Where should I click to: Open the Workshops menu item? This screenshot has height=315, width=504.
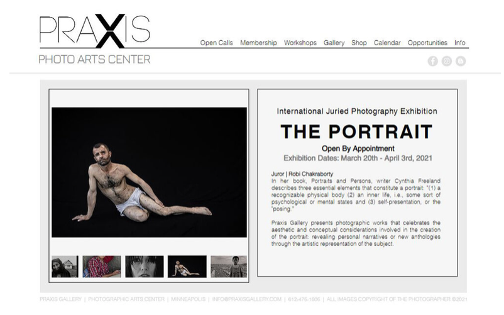coord(300,43)
